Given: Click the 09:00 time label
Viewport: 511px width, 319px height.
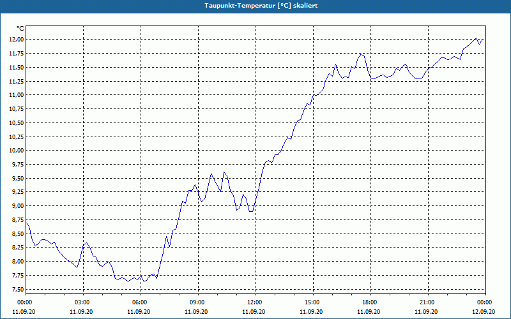Looking at the screenshot, I should tap(198, 302).
